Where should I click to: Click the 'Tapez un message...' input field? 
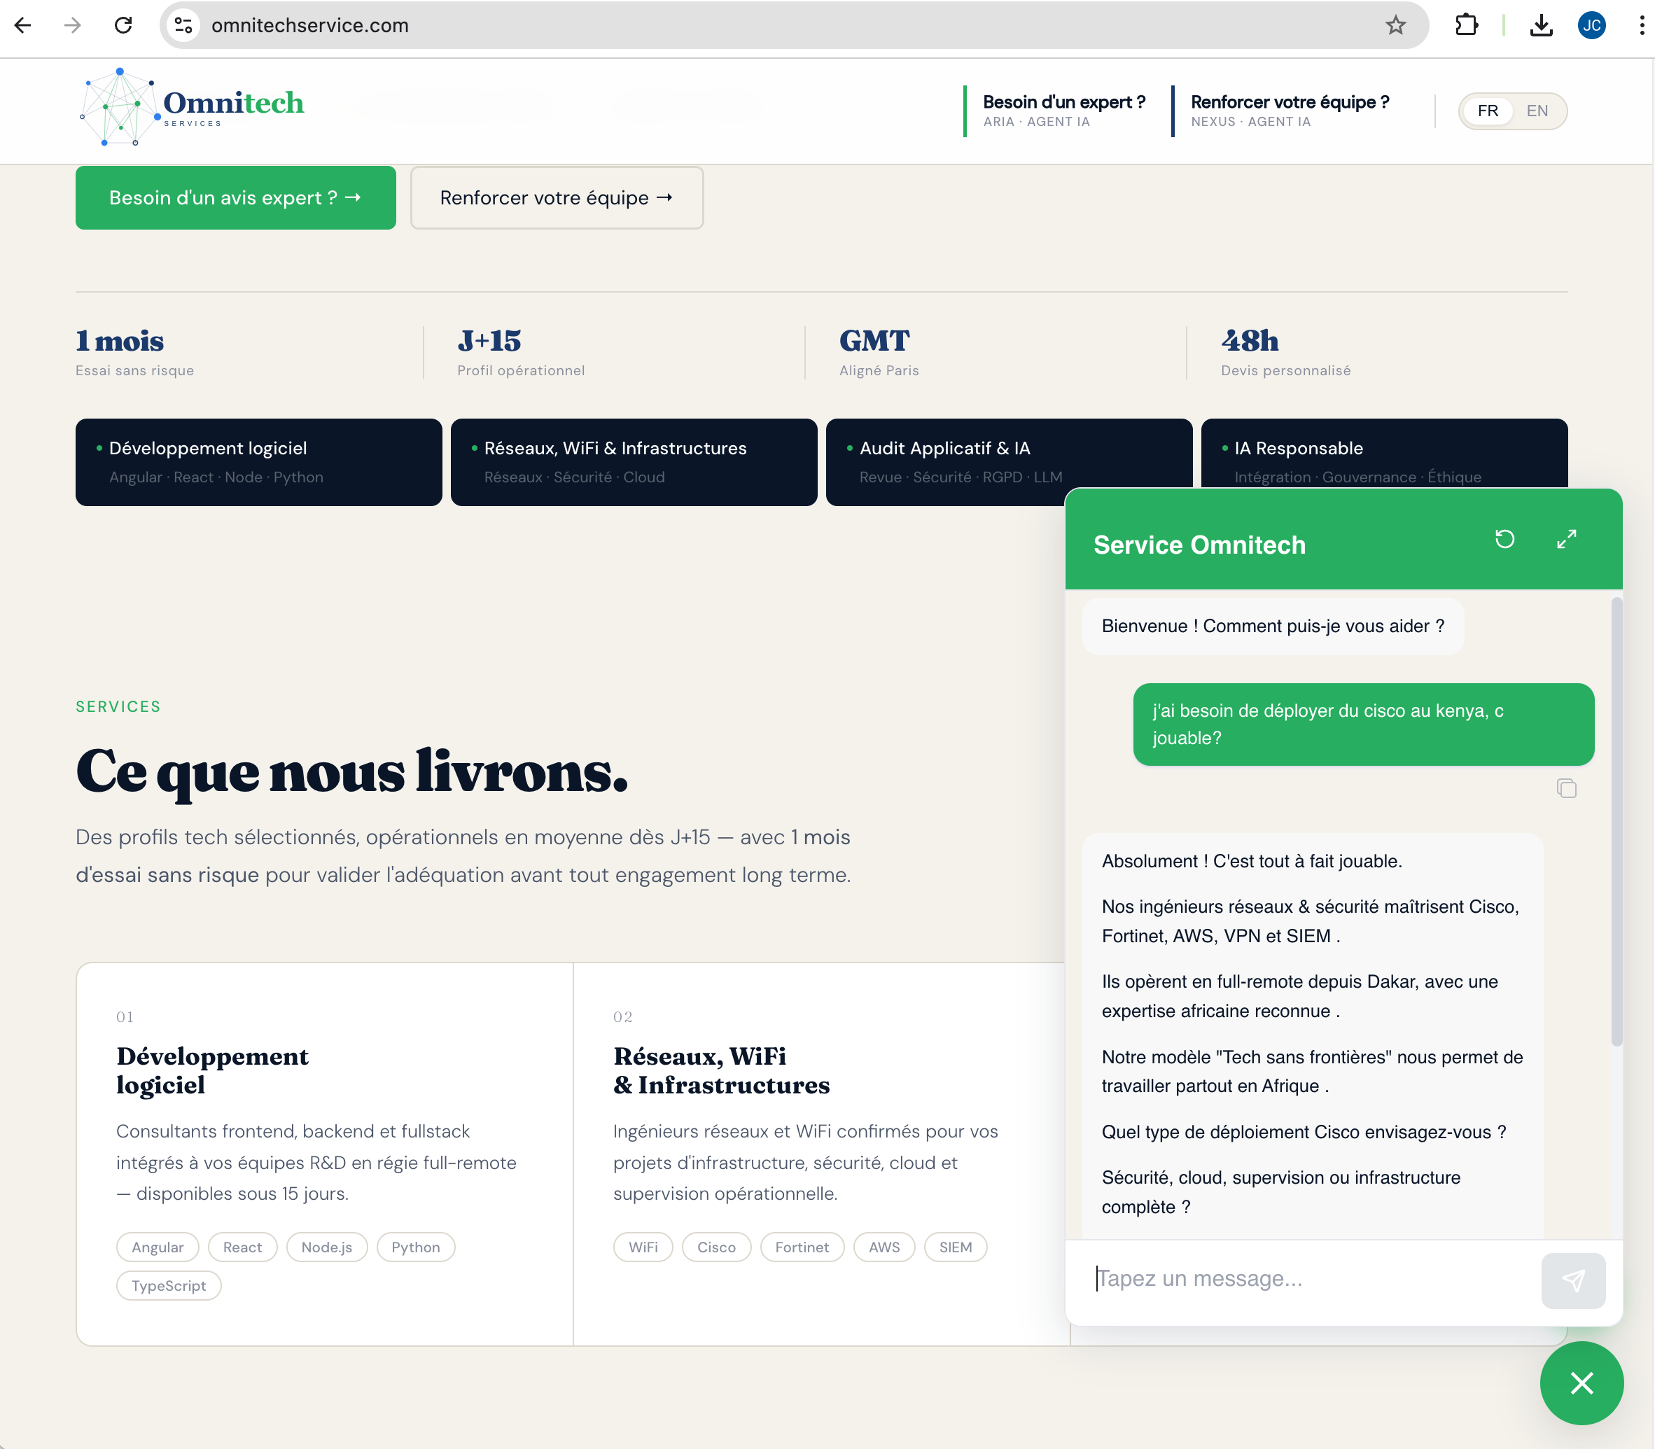[1294, 1278]
